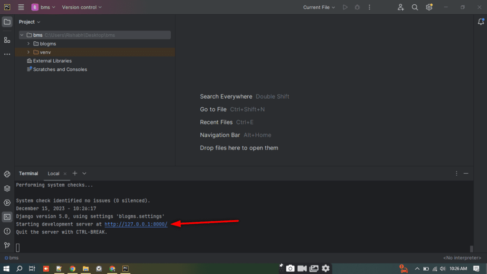Click the camera capture icon in taskbar
This screenshot has height=274, width=487.
pyautogui.click(x=290, y=268)
